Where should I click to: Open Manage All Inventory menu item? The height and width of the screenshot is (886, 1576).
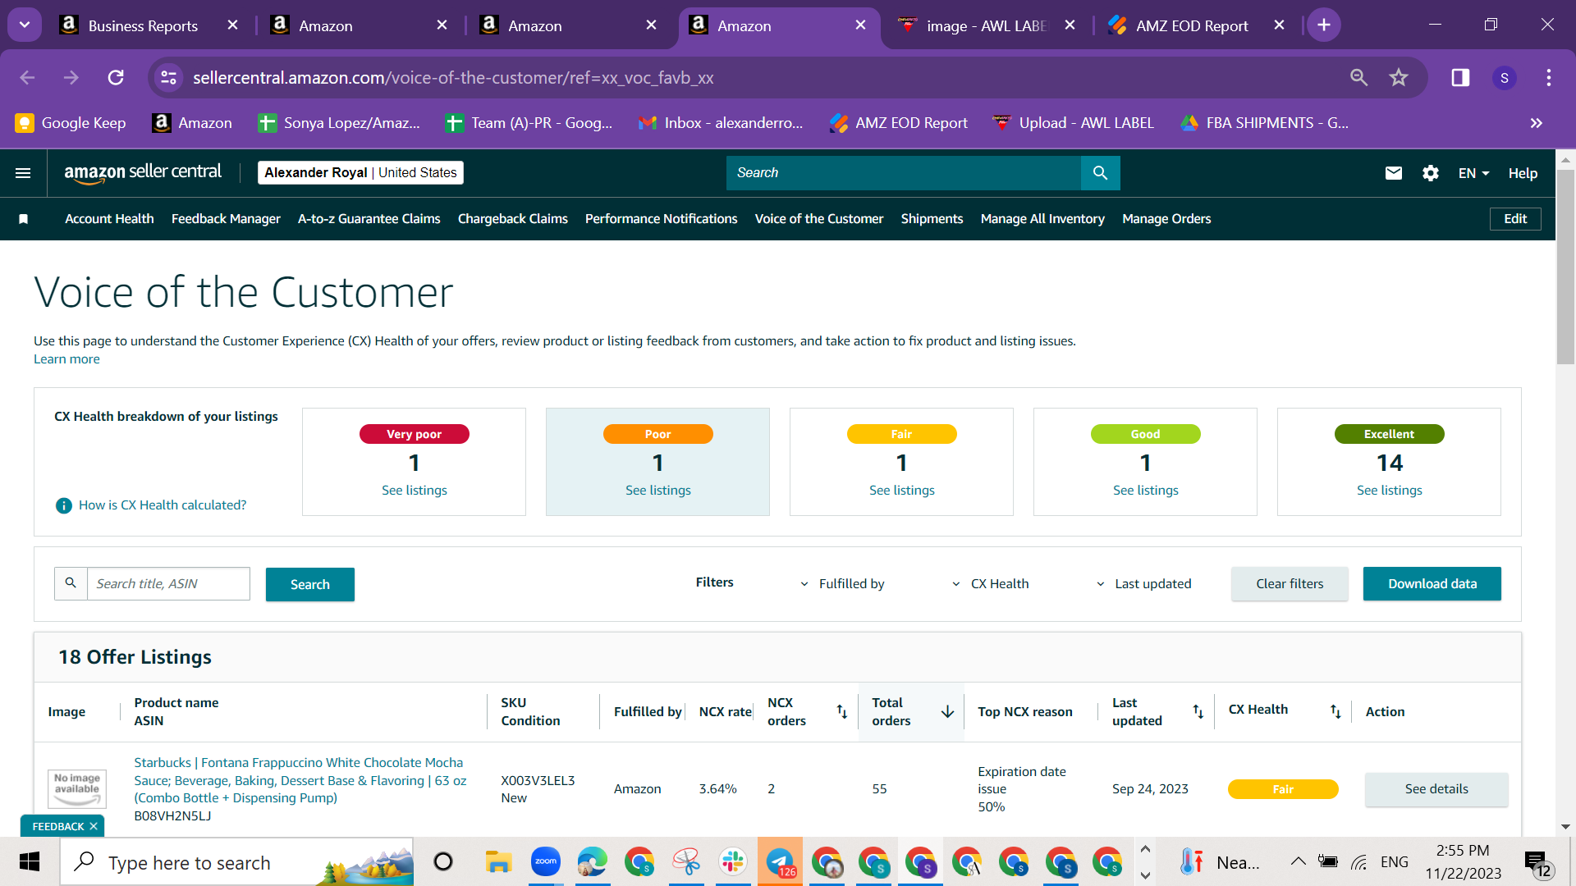[x=1042, y=219]
